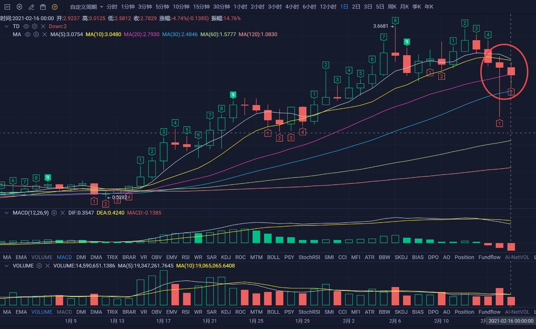Image resolution: width=536 pixels, height=329 pixels.
Task: Collapse the MACD panel chevron
Action: pos(6,213)
